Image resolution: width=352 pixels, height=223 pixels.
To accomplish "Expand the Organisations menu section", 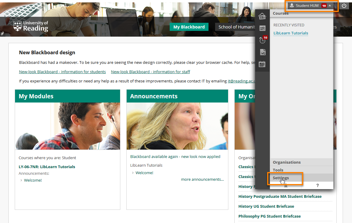I will (x=286, y=162).
